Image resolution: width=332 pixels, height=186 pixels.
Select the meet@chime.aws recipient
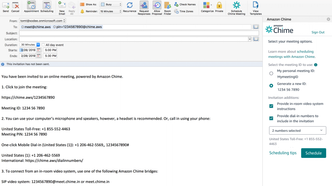click(x=36, y=27)
